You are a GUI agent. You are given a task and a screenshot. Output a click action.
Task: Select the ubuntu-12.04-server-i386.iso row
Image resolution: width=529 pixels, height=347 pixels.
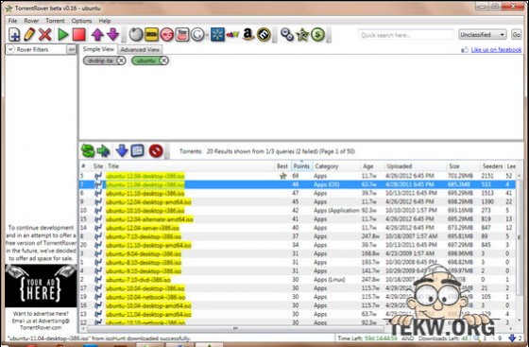(298, 228)
